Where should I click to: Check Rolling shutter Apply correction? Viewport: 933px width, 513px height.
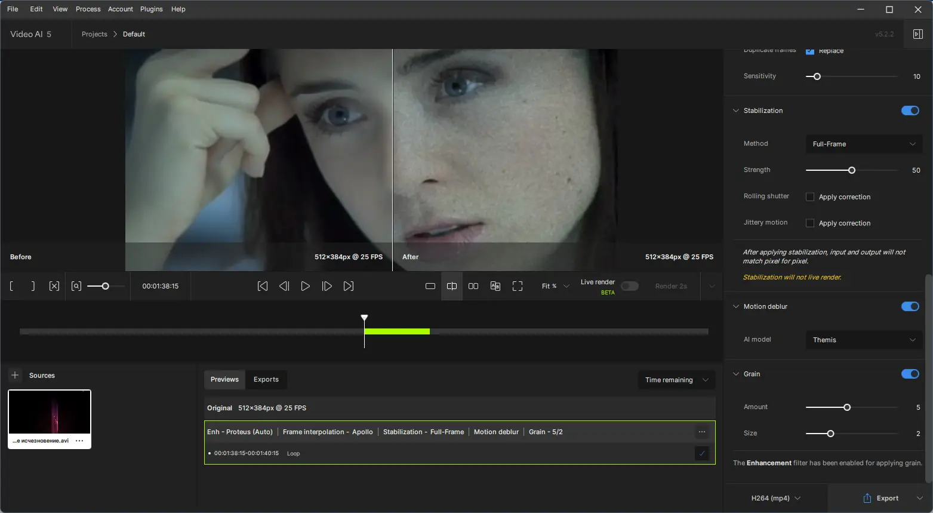tap(810, 196)
